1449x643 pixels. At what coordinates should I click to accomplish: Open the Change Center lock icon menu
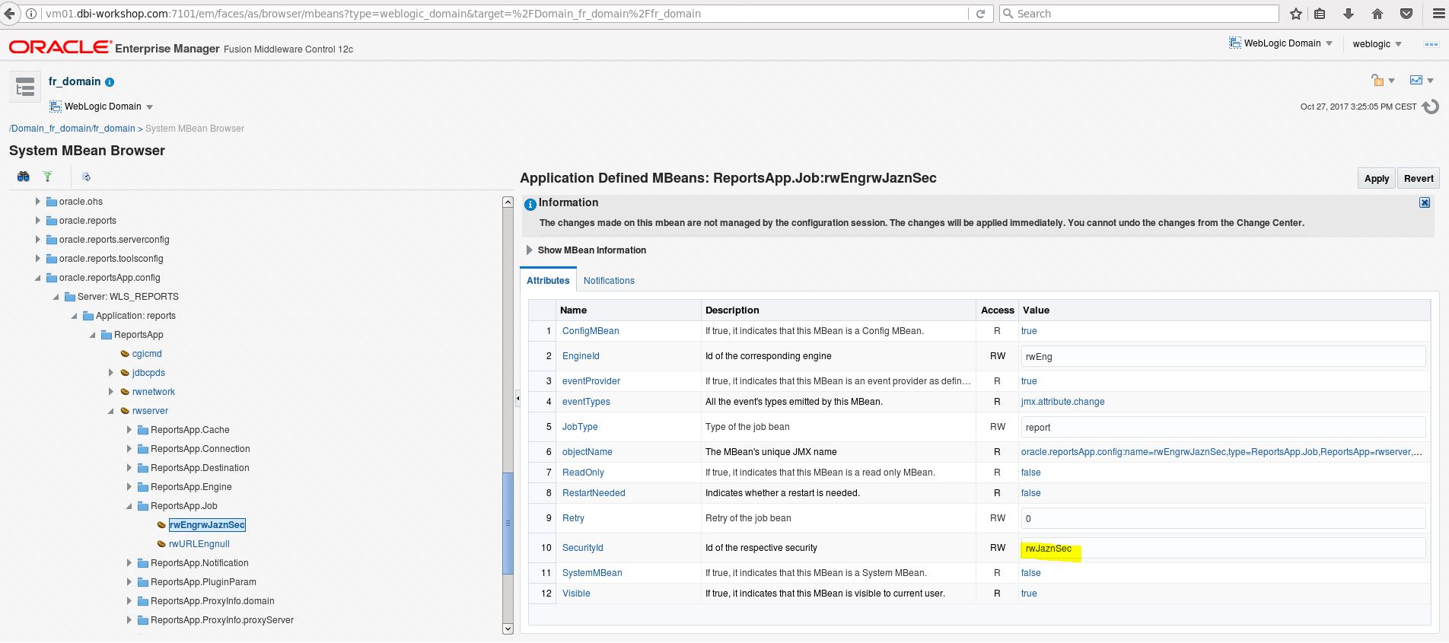1383,81
